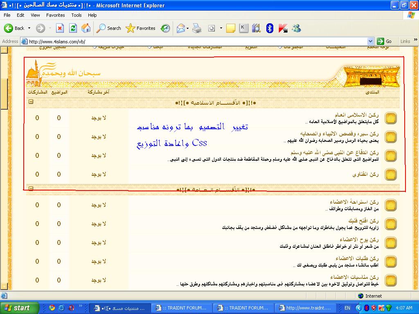Click the Stop loading button
This screenshot has width=419, height=314.
tap(60, 28)
